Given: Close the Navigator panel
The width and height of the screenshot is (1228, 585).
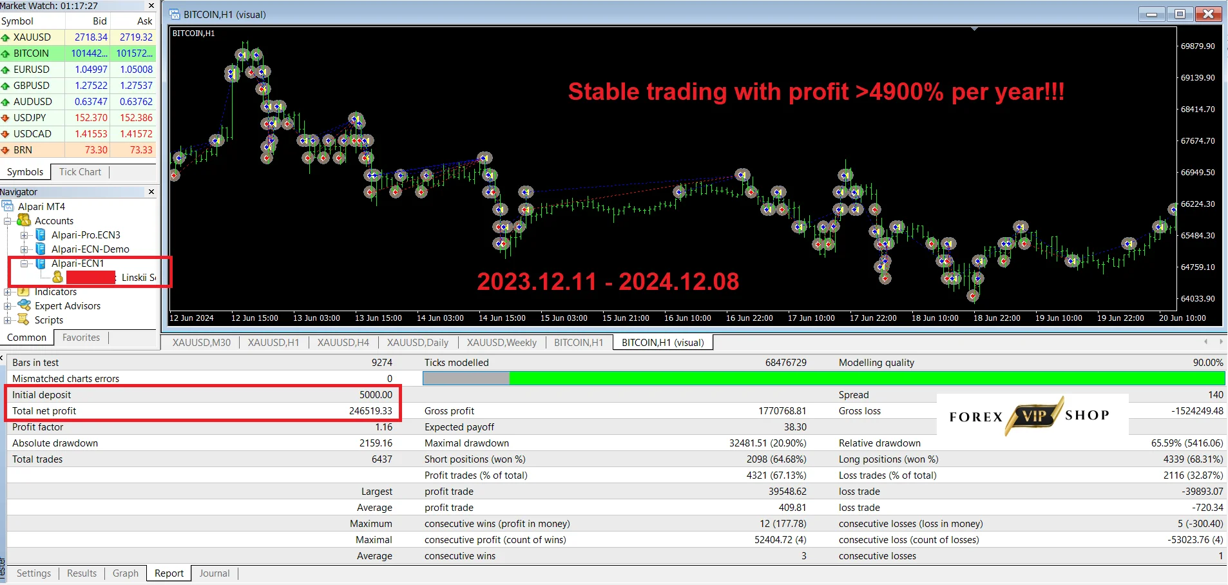Looking at the screenshot, I should [151, 191].
